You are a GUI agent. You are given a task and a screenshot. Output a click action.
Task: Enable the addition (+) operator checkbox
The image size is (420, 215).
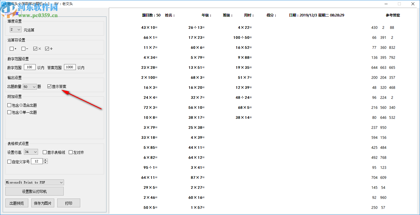pyautogui.click(x=11, y=49)
